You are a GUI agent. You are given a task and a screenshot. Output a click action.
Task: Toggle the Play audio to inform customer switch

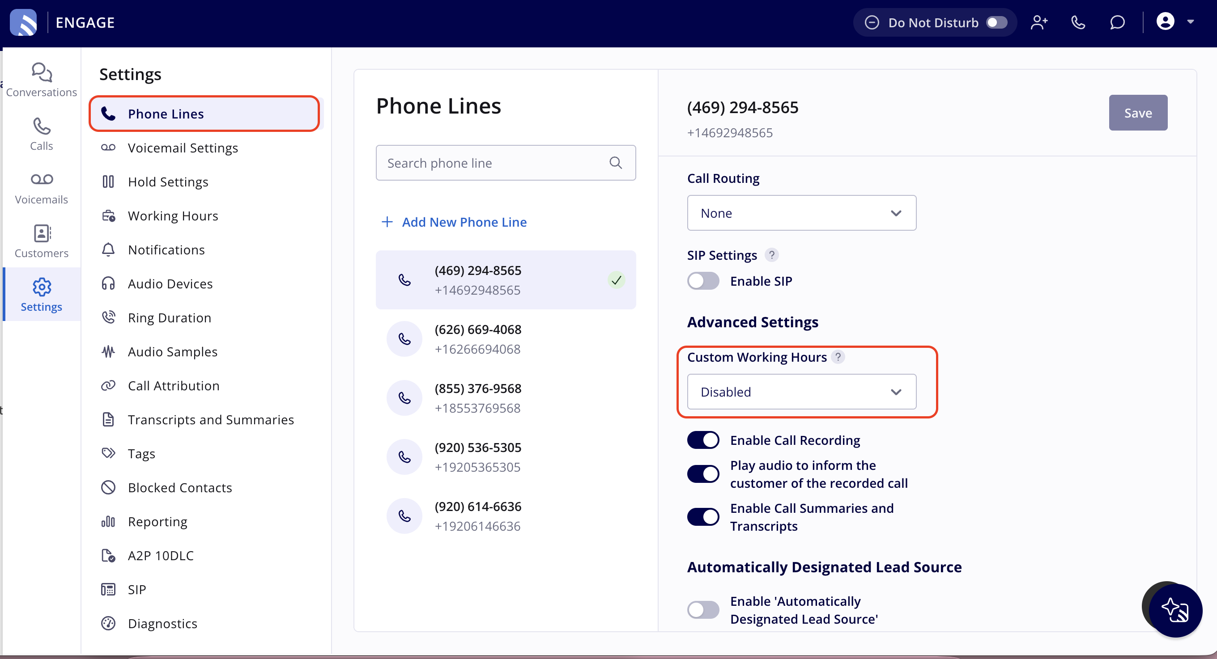coord(703,474)
